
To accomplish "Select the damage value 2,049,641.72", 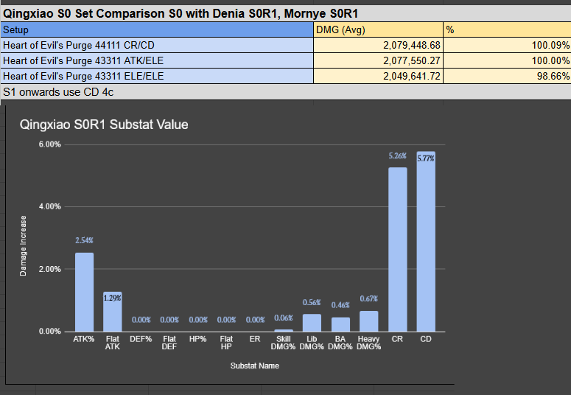I will [378, 76].
